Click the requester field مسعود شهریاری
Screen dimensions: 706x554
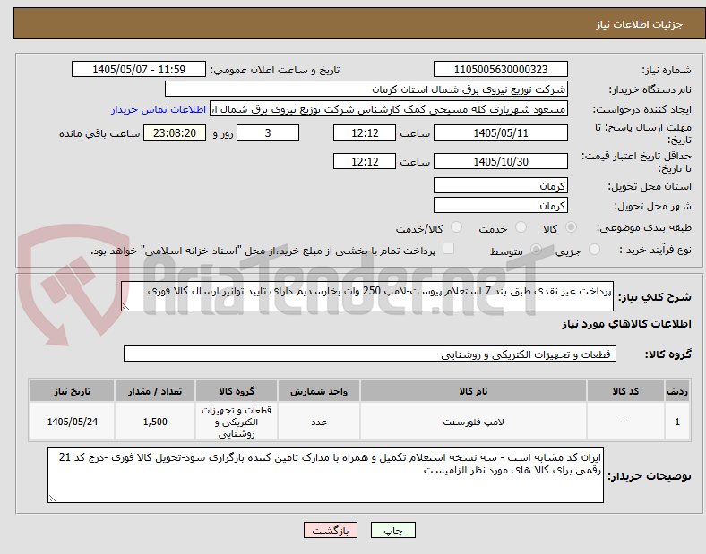389,109
